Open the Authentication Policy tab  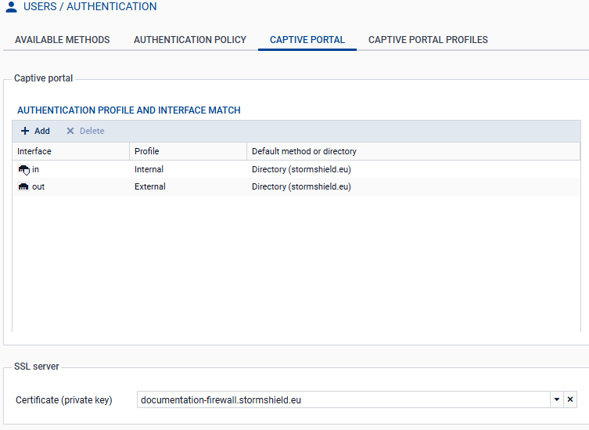[190, 40]
